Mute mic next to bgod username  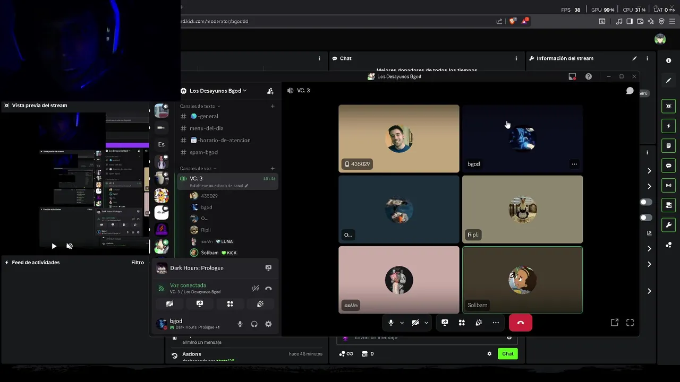[x=240, y=324]
